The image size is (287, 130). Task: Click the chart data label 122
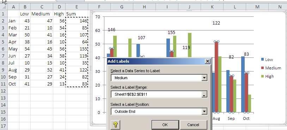216,23
